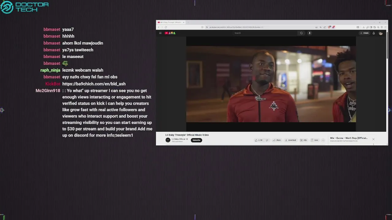Open Lil Baby Official channel avatar

coord(168,140)
